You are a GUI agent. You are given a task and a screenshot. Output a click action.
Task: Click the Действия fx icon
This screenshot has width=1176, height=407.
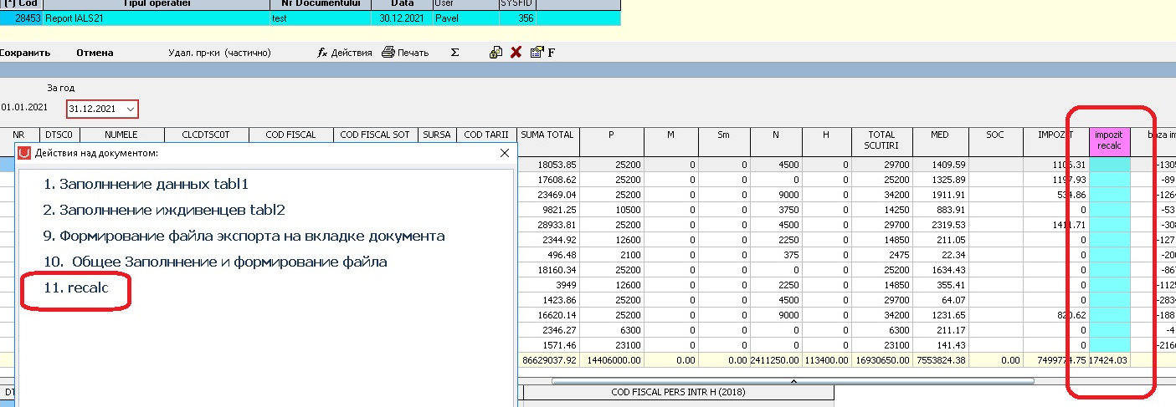click(322, 53)
